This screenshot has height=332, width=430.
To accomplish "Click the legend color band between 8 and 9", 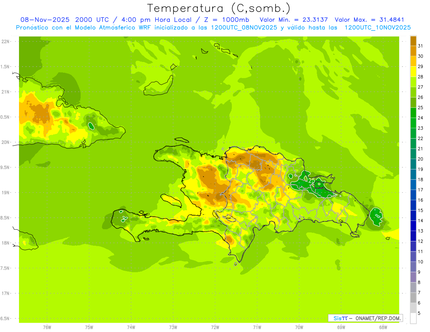I will click(x=413, y=277).
